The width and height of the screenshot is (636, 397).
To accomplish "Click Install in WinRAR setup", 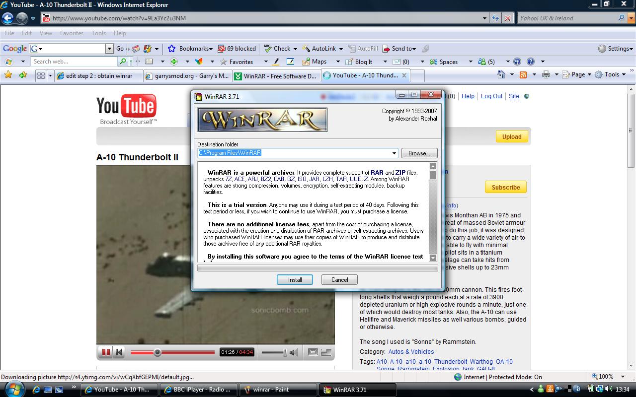I will click(x=295, y=279).
